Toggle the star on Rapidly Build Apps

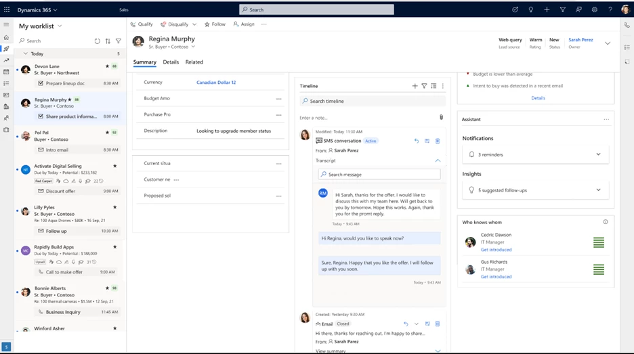click(115, 247)
